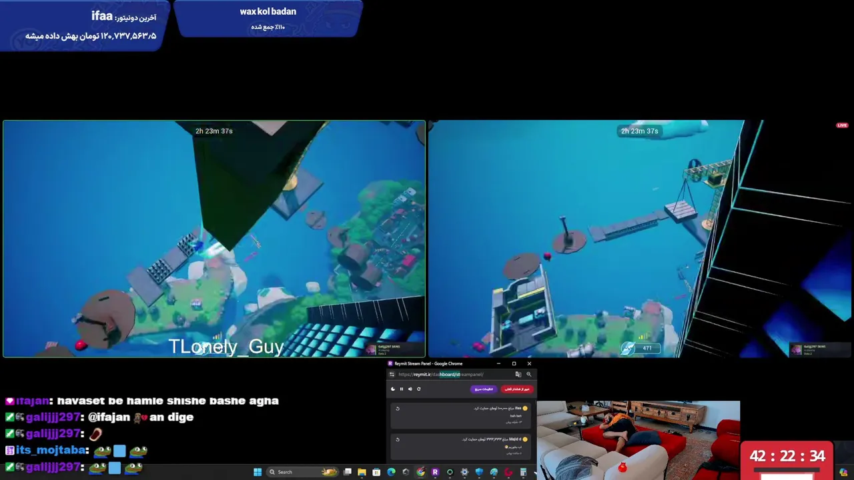Click the 471 counter in right feed

(647, 348)
